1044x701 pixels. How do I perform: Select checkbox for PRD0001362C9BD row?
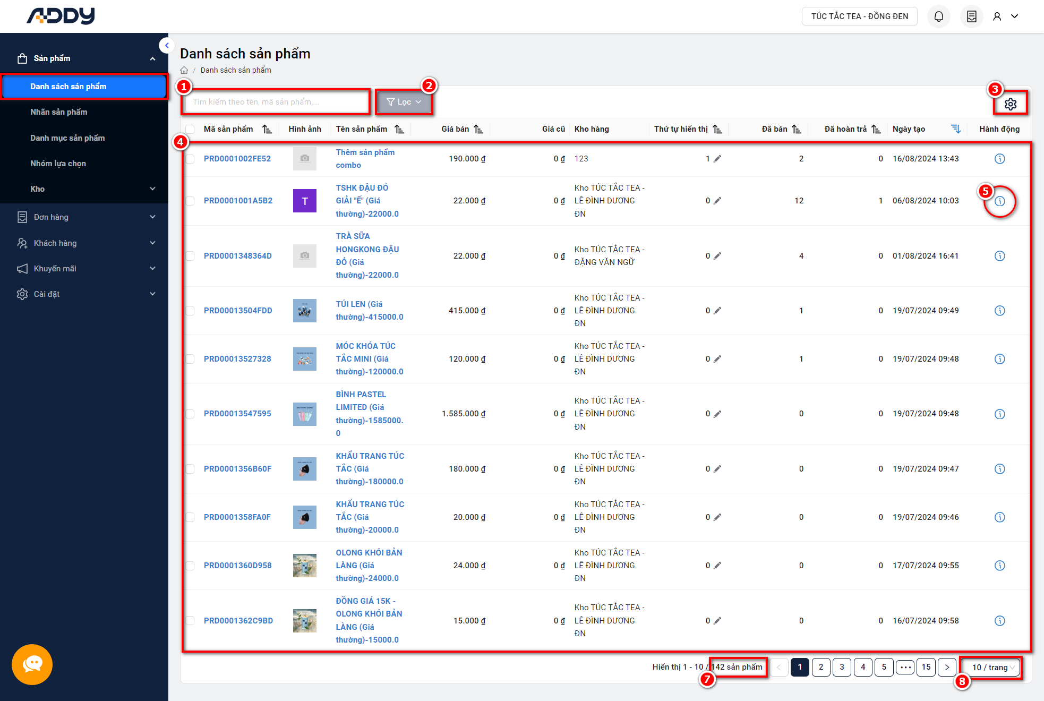(190, 620)
